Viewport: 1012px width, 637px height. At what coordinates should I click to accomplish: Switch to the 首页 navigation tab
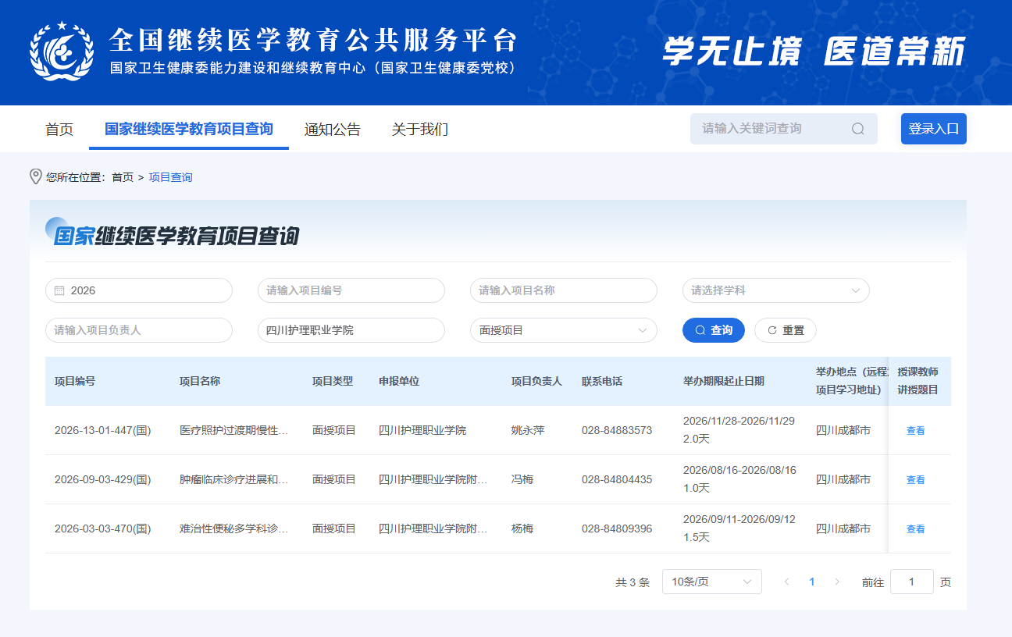[x=59, y=130]
